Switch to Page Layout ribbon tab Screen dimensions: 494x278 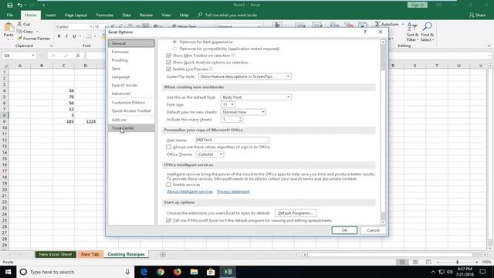tap(76, 15)
